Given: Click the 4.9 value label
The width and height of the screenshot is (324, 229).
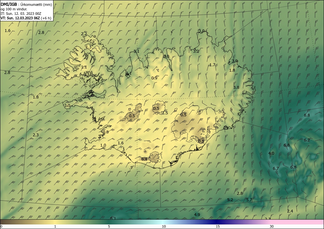Looking at the screenshot, I should coord(197,214).
